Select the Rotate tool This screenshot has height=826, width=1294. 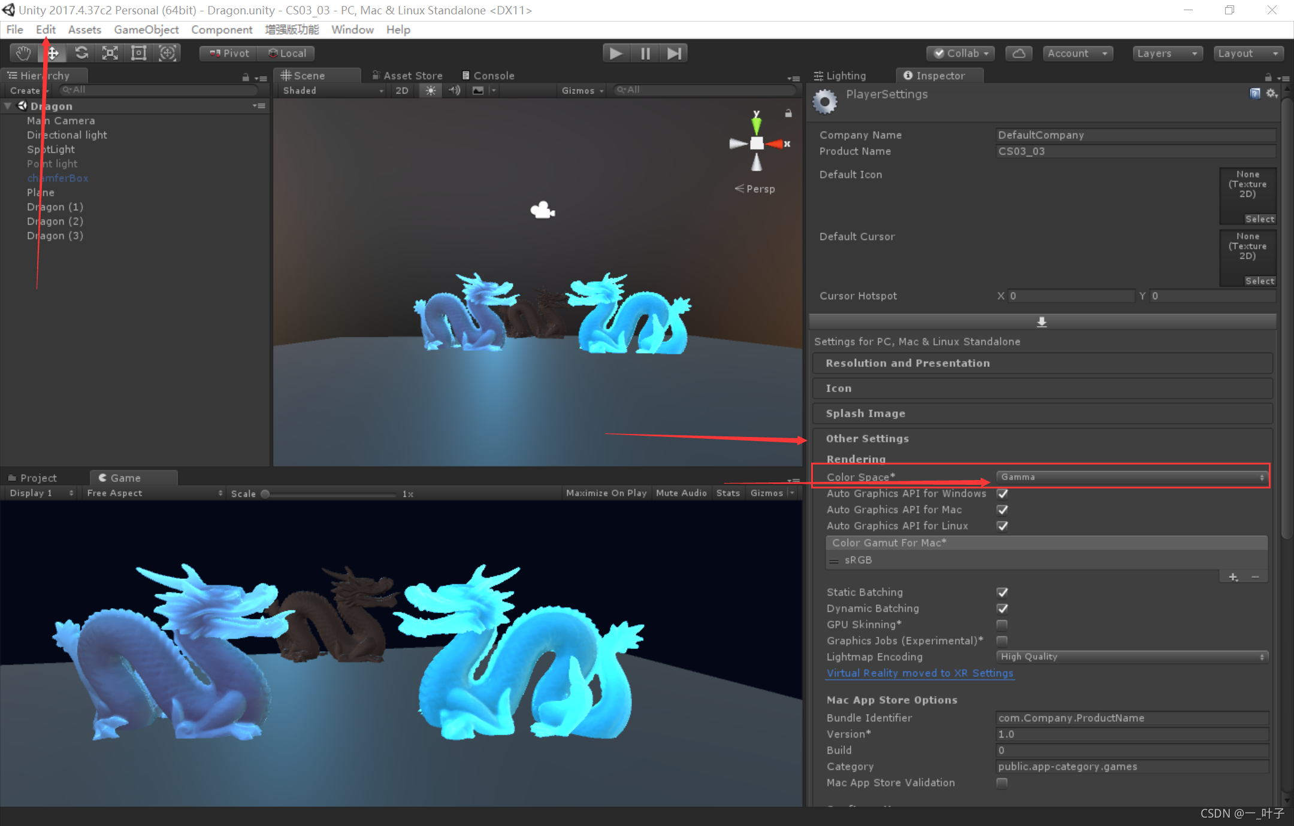click(x=81, y=53)
